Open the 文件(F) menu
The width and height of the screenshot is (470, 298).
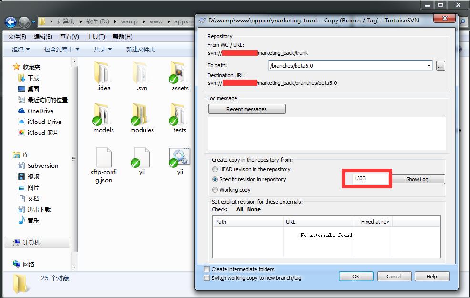tap(17, 37)
